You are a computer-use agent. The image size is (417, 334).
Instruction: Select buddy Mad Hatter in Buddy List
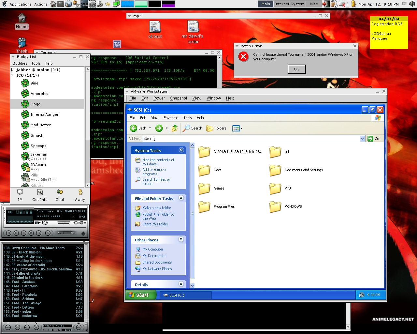48,125
